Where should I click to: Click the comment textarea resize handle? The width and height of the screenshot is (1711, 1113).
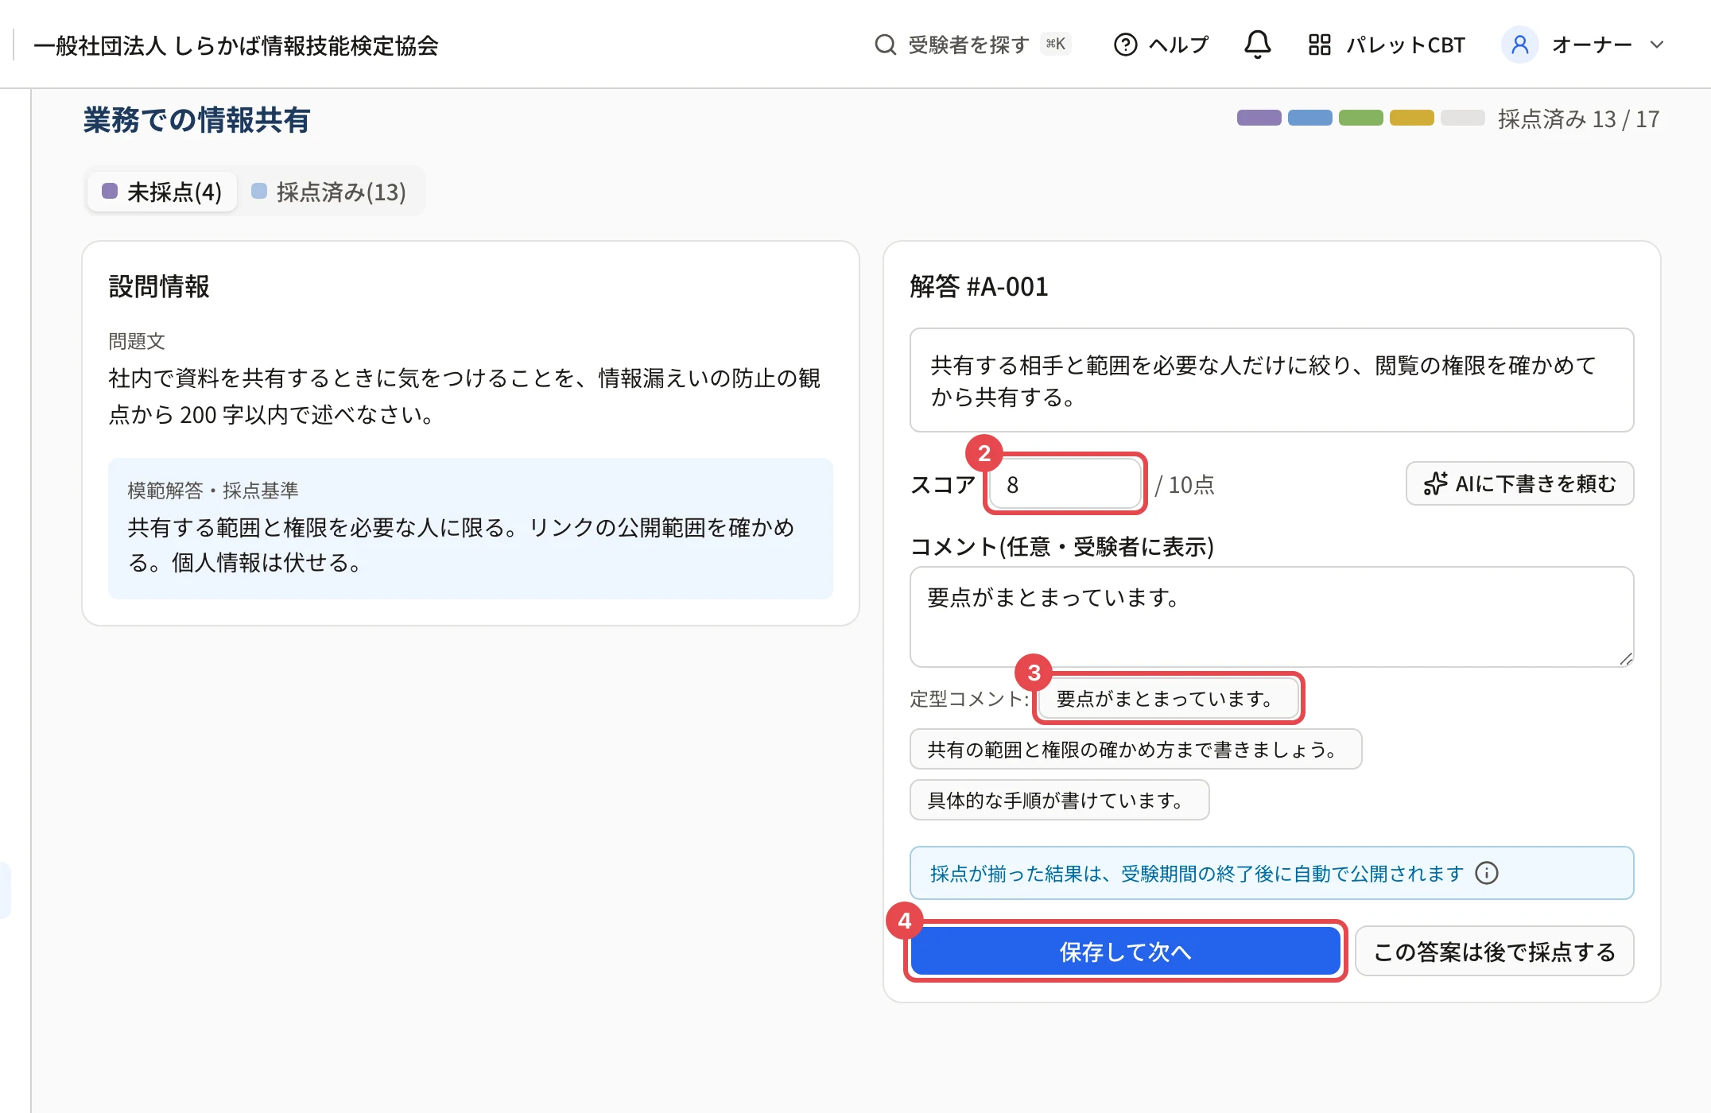click(x=1626, y=659)
